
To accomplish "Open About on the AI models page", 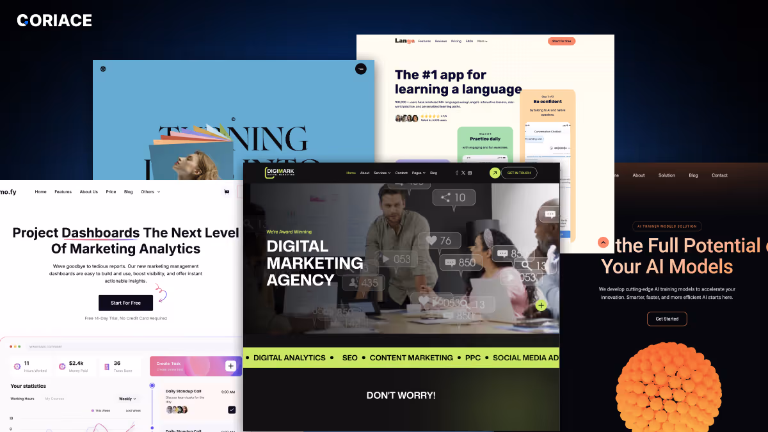I will point(639,175).
